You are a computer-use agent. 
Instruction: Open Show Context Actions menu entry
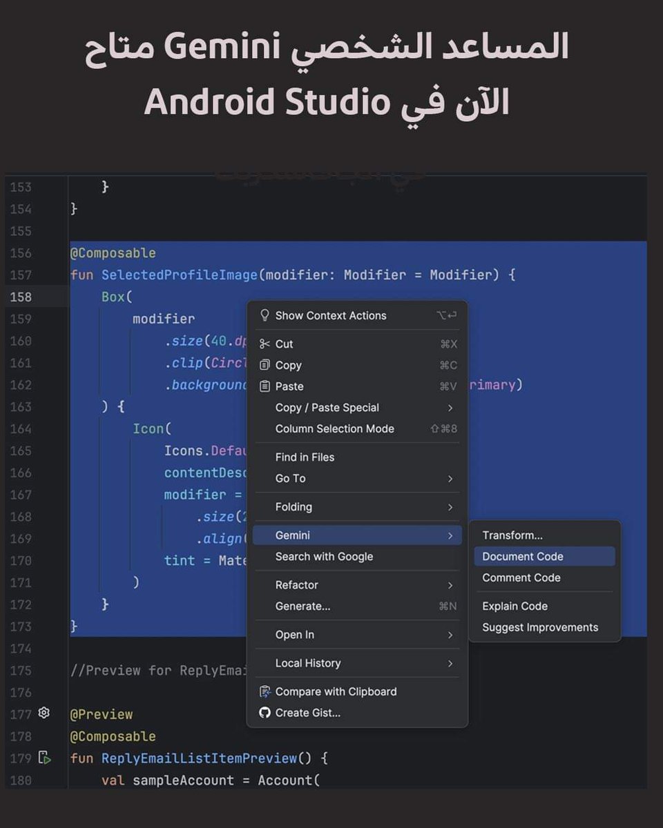click(357, 315)
